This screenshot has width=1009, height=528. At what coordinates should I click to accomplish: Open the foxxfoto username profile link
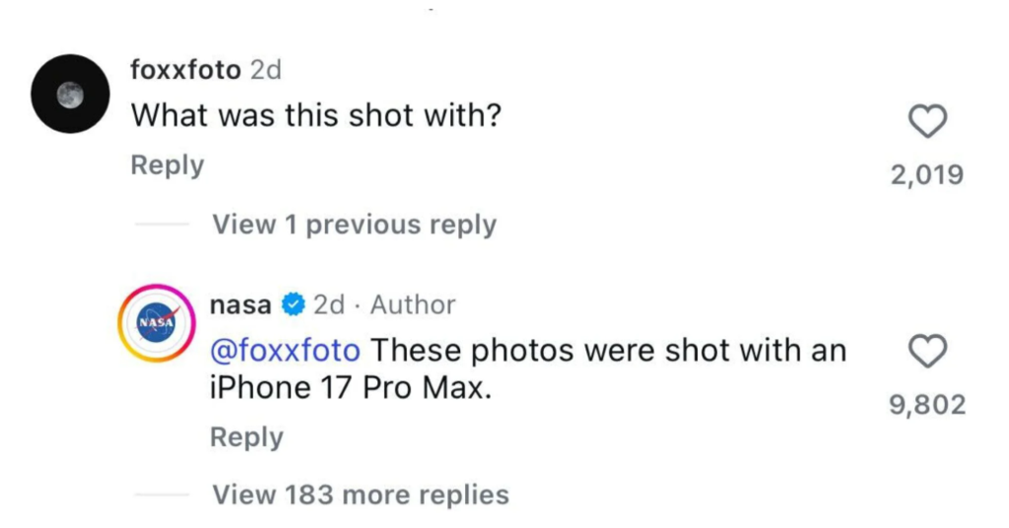185,70
